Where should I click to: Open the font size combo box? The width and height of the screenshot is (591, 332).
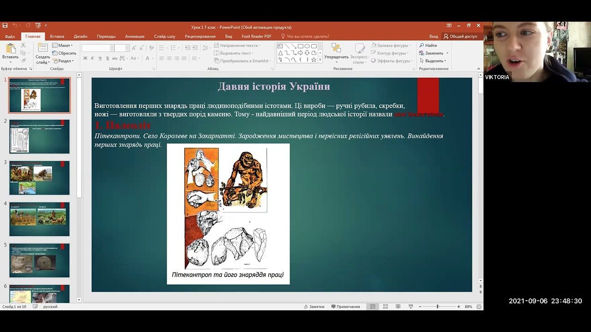point(122,48)
